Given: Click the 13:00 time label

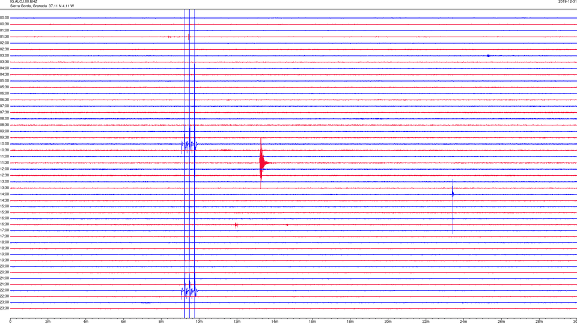Looking at the screenshot, I should pos(4,181).
